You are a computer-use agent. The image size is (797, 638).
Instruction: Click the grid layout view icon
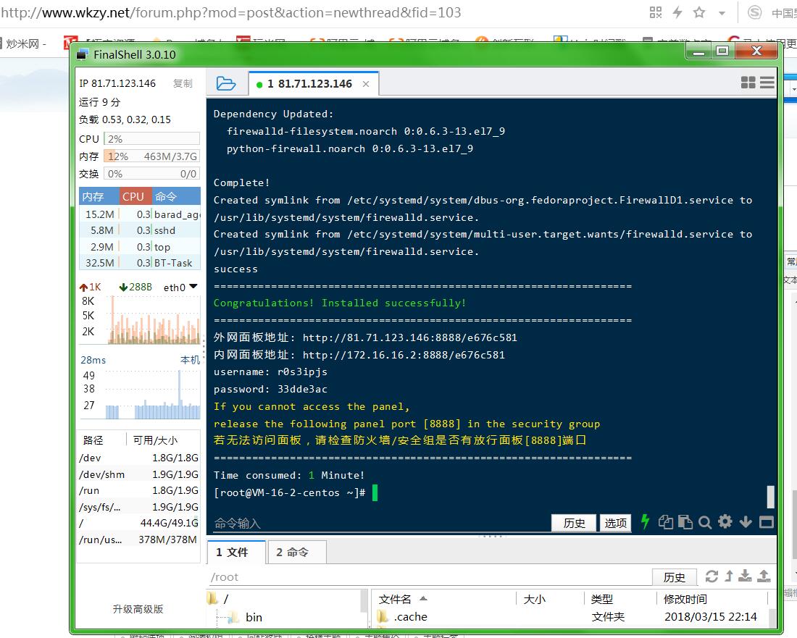point(748,83)
